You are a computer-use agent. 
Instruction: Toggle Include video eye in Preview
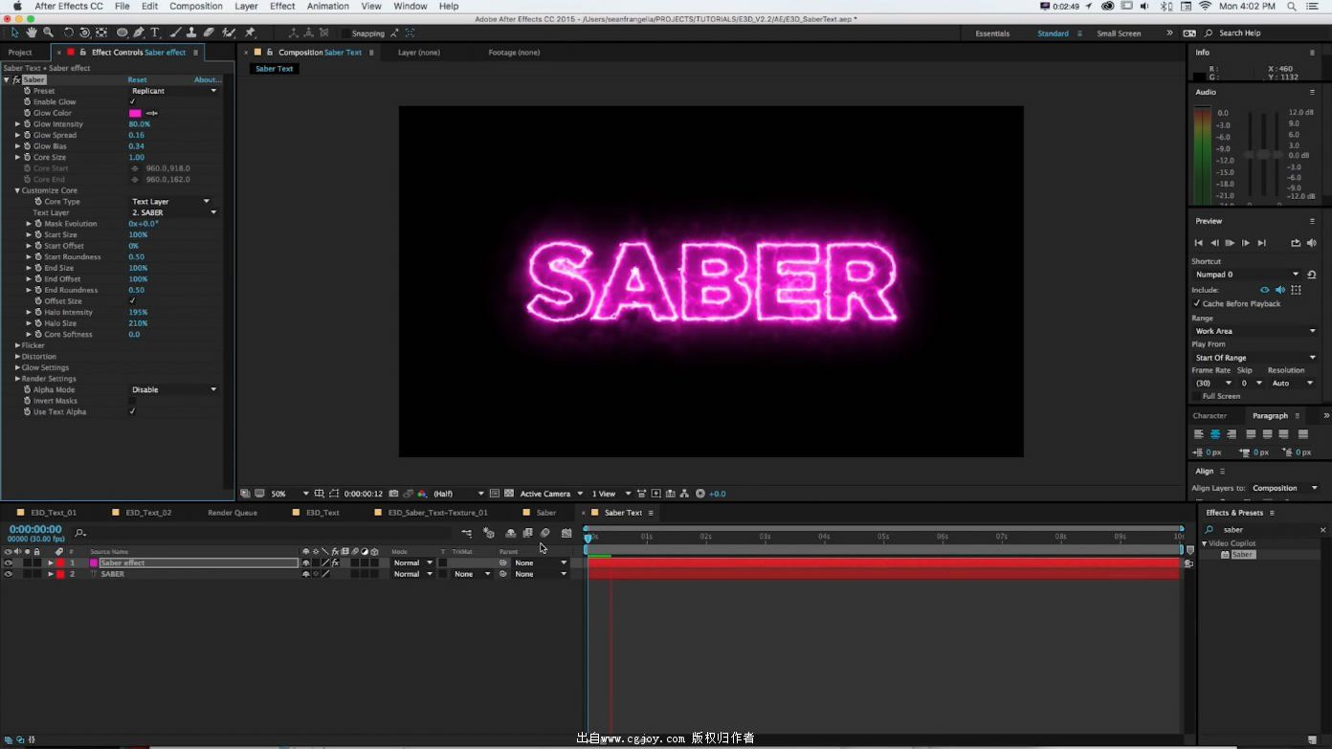pyautogui.click(x=1264, y=290)
